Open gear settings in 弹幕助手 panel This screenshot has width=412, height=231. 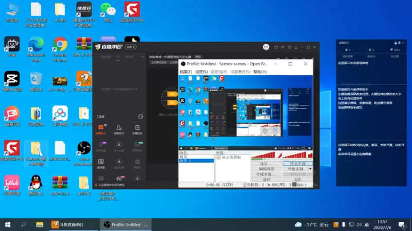399,43
